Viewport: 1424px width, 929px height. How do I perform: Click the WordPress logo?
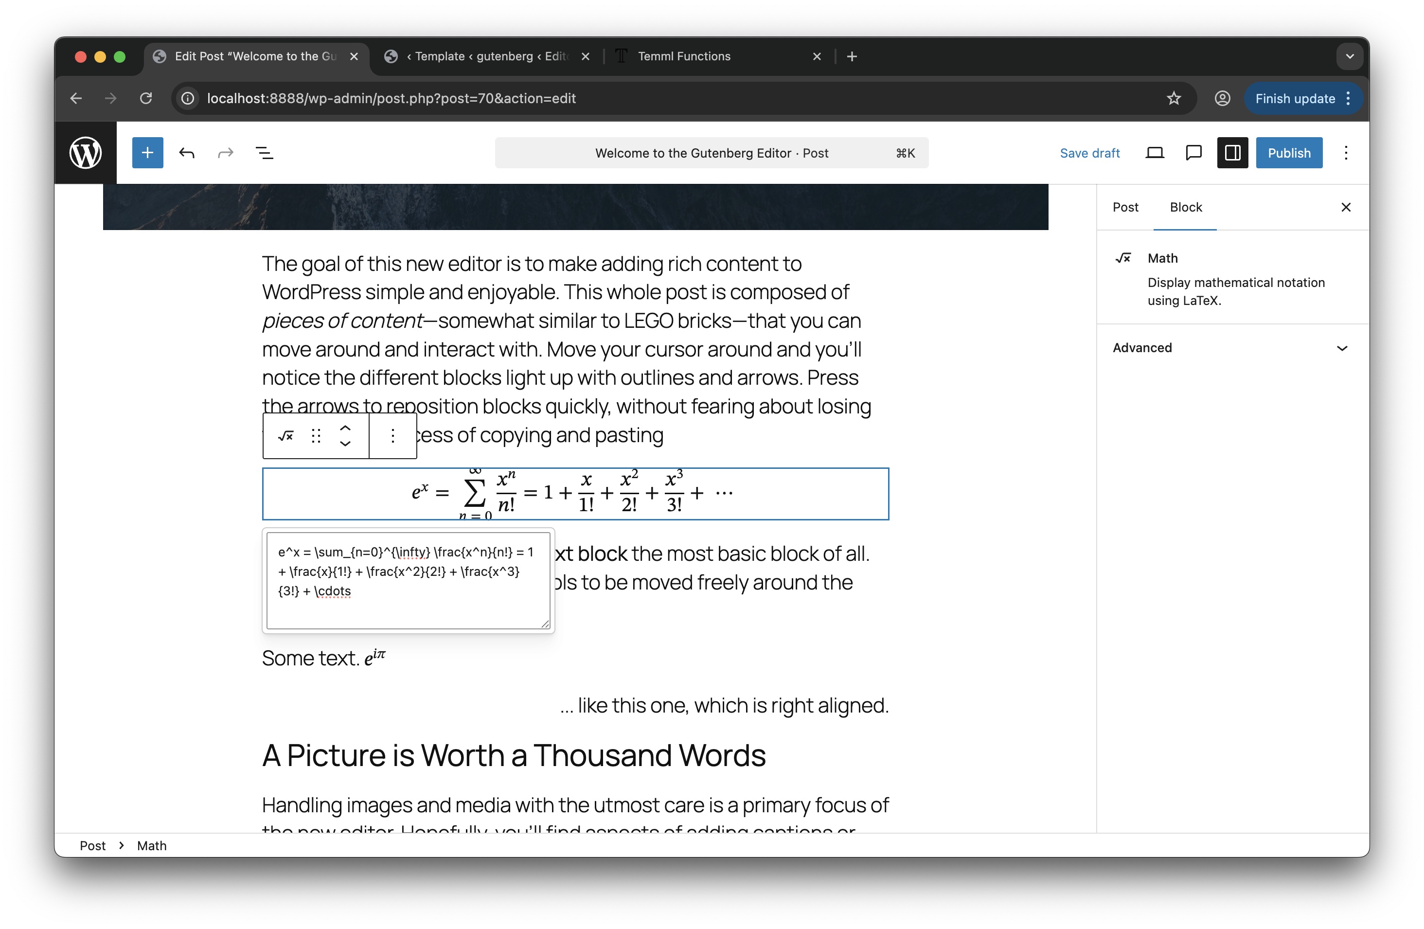tap(86, 153)
